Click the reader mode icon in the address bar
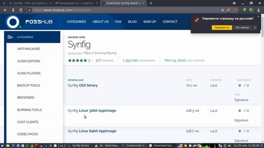This screenshot has height=148, width=264. (223, 10)
